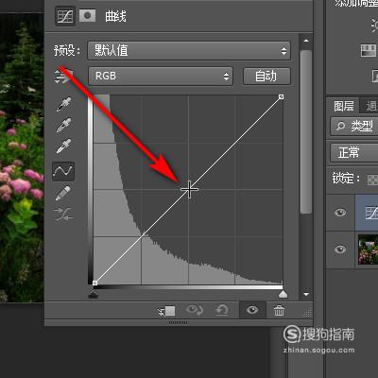Viewport: 378px width, 378px height.
Task: Hide the flower photo layer with its eye
Action: coord(340,249)
